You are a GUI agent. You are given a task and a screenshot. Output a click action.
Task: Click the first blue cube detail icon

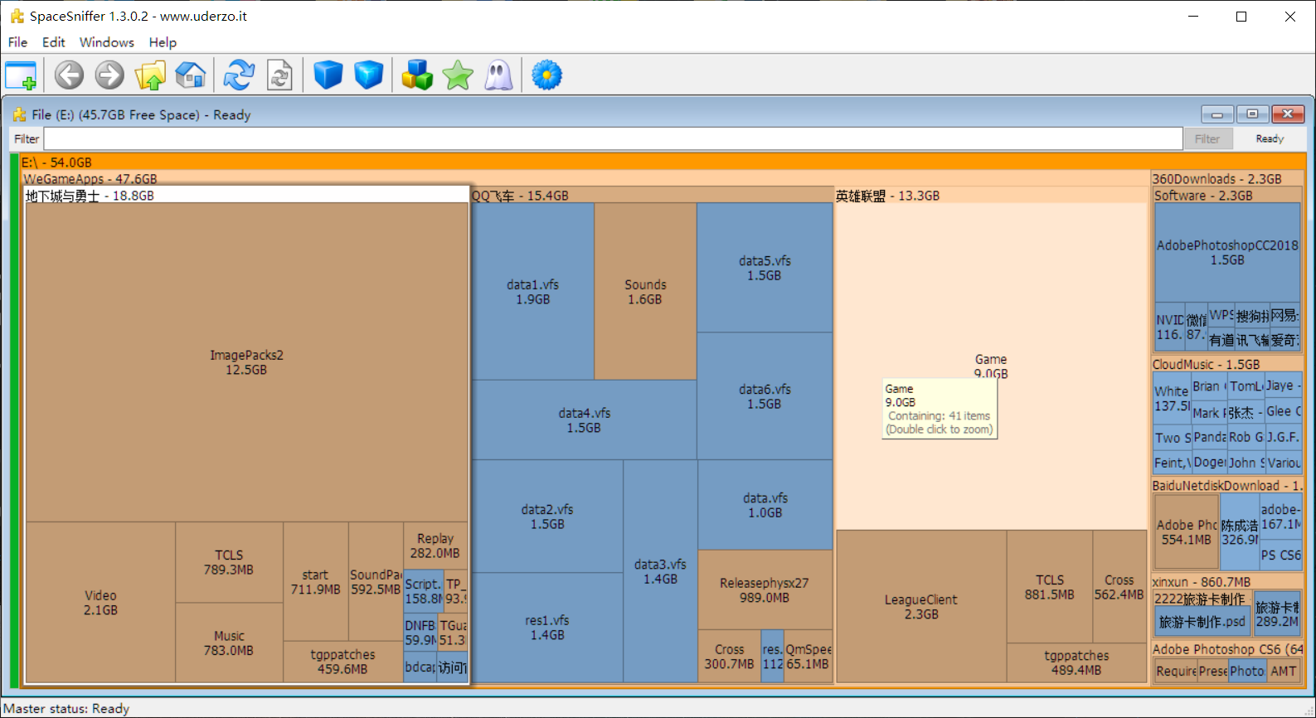(328, 75)
